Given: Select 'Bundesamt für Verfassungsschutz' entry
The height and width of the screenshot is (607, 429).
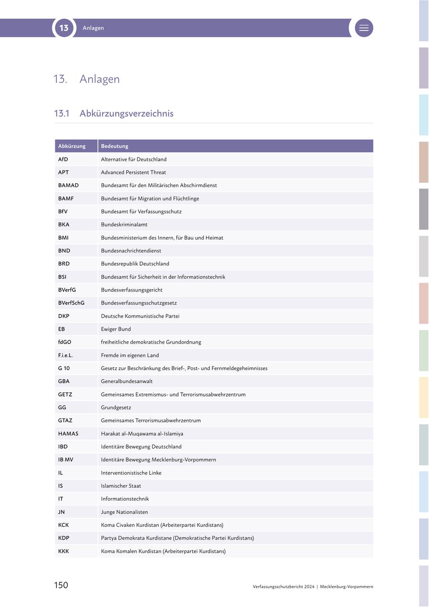Looking at the screenshot, I should pos(141,211).
